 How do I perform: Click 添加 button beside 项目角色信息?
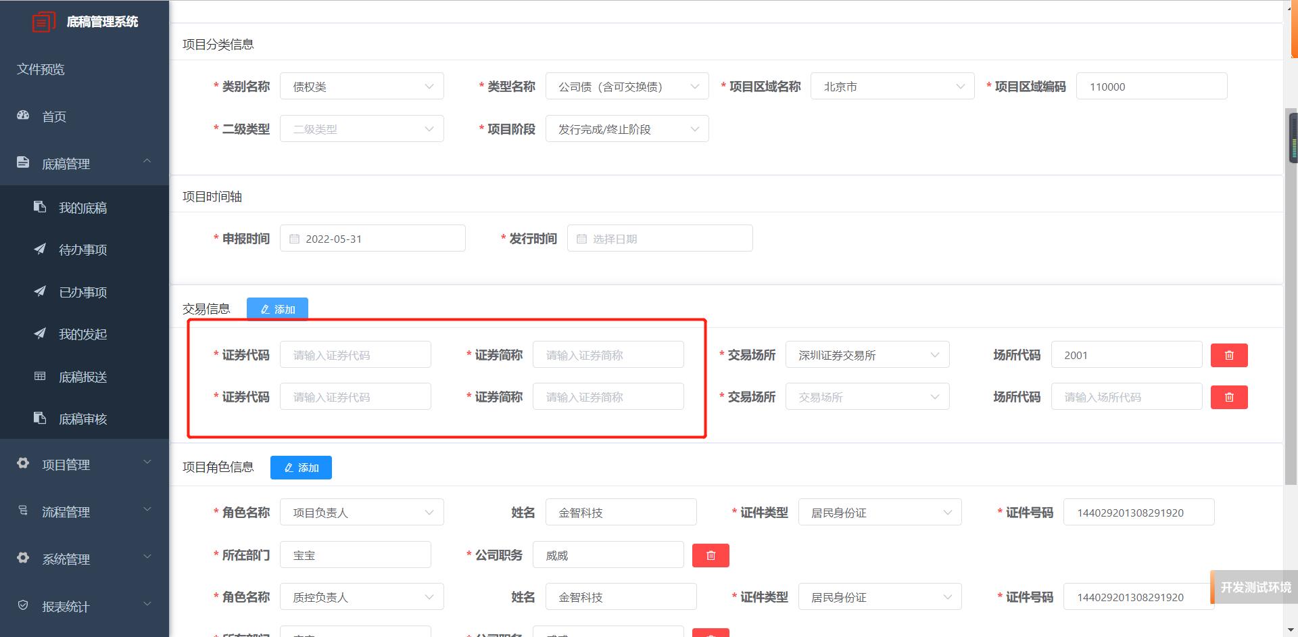pyautogui.click(x=301, y=467)
